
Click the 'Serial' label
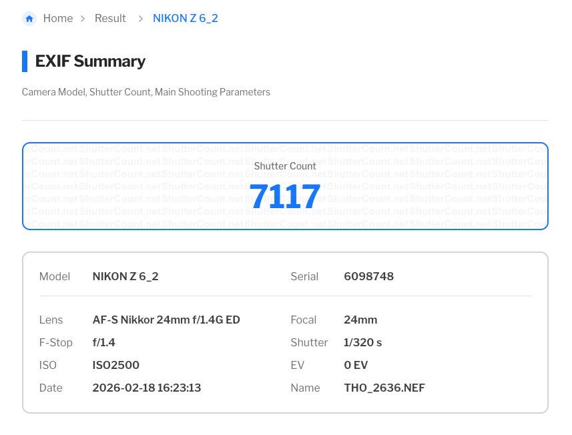304,276
